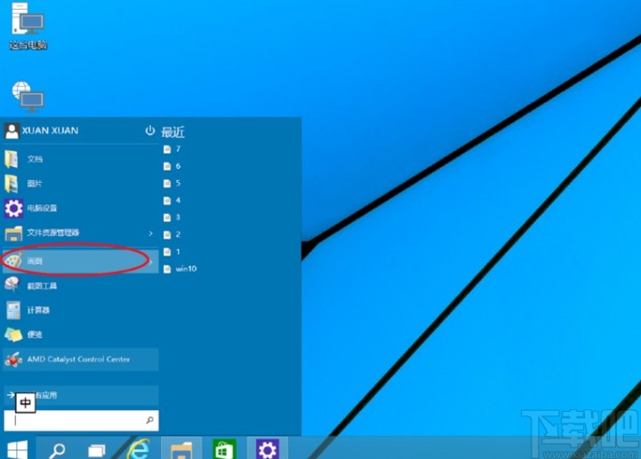Launch AMD Catalyst Control Center
The width and height of the screenshot is (641, 459).
(81, 360)
